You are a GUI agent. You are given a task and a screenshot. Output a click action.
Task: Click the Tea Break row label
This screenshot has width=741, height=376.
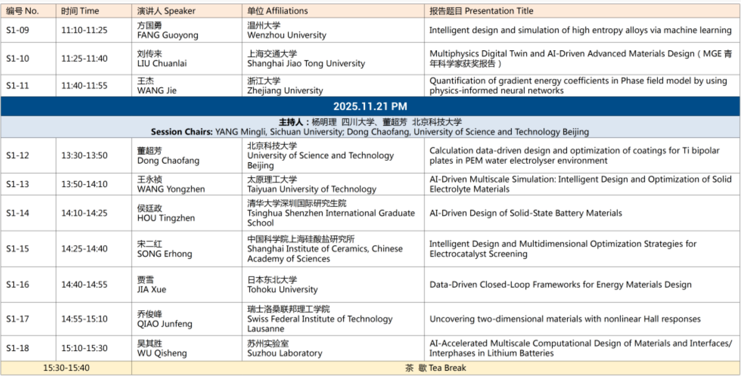pyautogui.click(x=436, y=368)
